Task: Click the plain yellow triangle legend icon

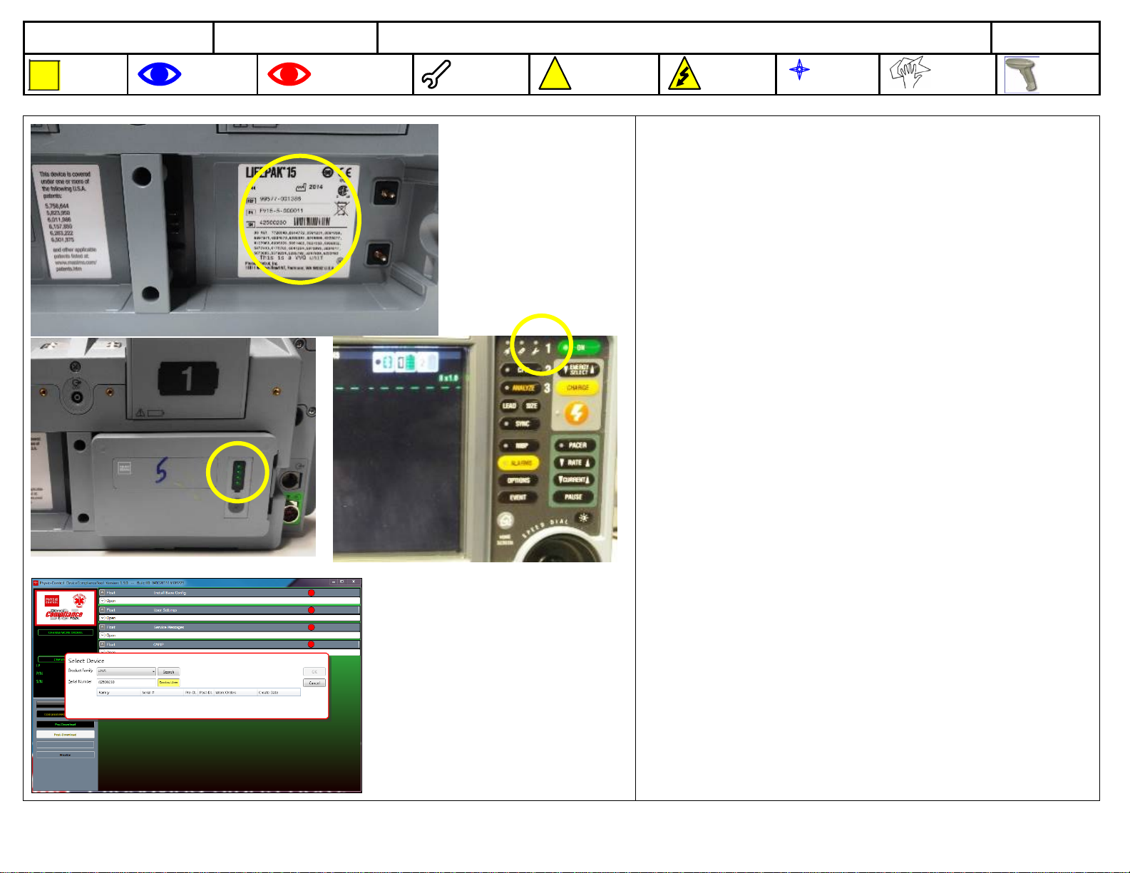Action: pyautogui.click(x=555, y=74)
